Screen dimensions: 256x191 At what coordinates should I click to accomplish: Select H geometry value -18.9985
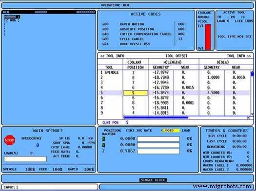pos(160,103)
